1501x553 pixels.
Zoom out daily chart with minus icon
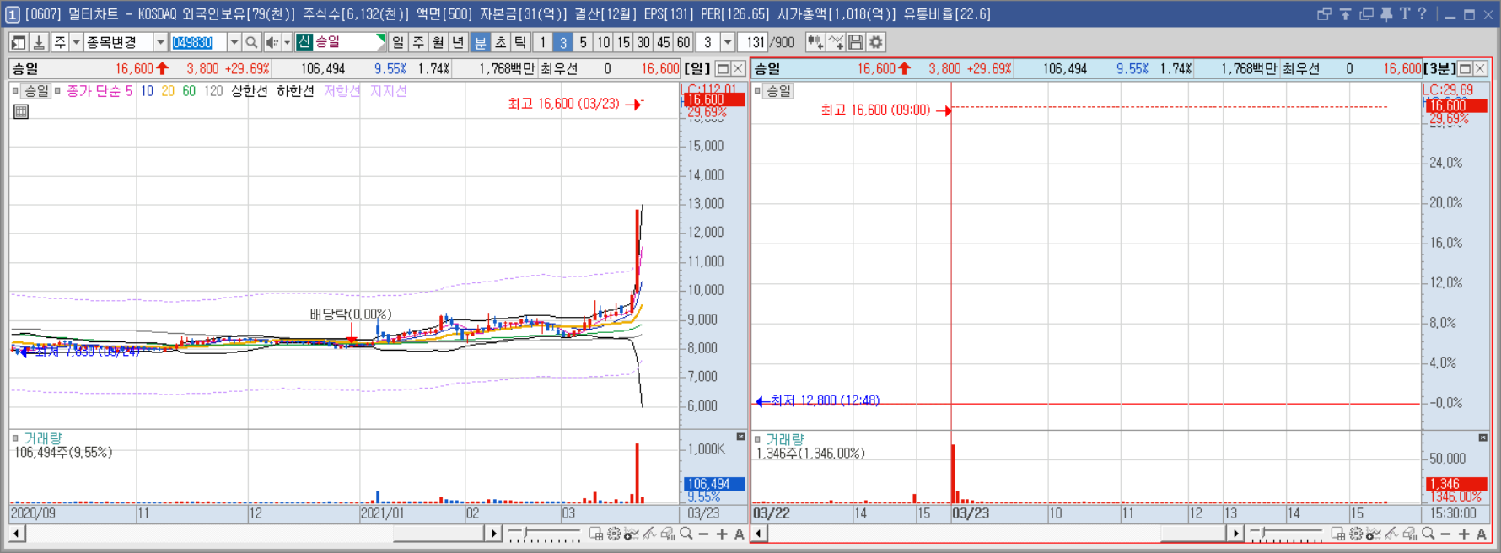704,534
